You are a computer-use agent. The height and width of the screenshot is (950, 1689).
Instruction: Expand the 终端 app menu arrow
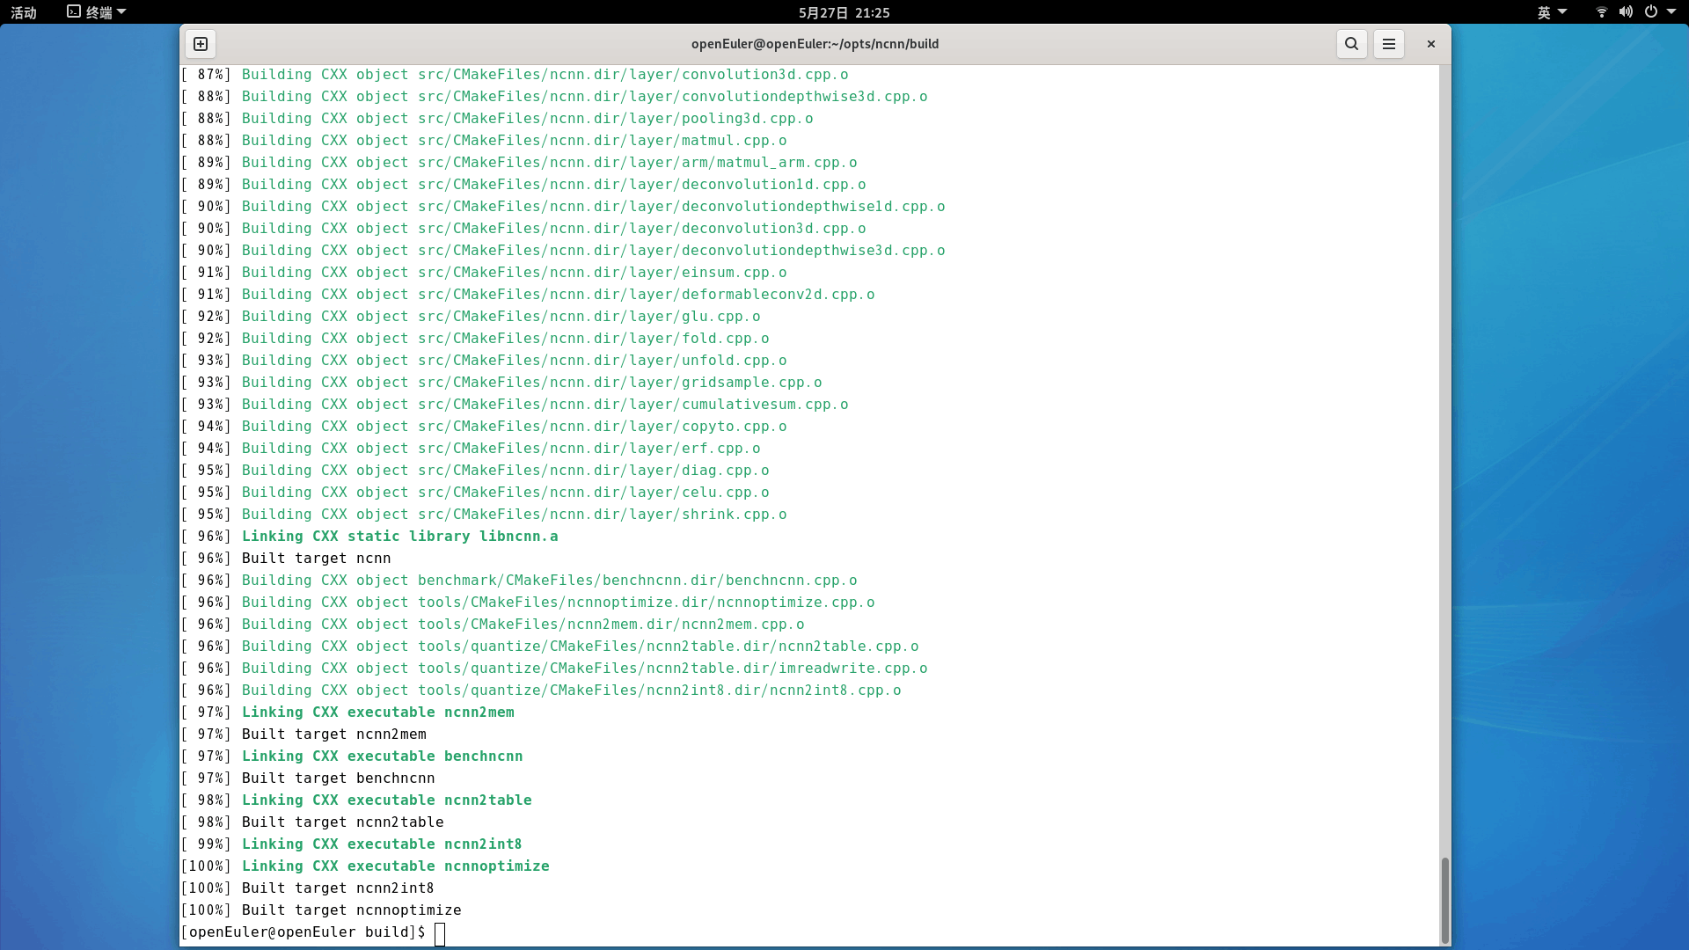point(121,12)
